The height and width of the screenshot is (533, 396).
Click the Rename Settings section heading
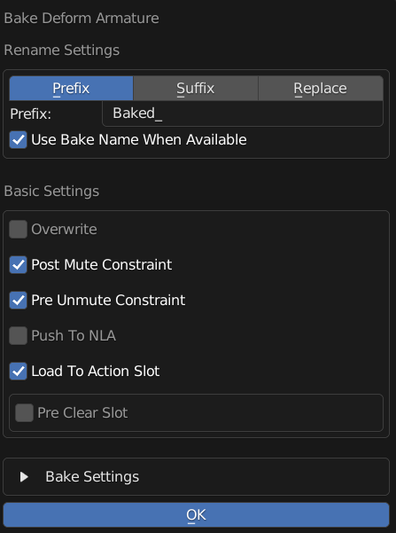point(62,51)
